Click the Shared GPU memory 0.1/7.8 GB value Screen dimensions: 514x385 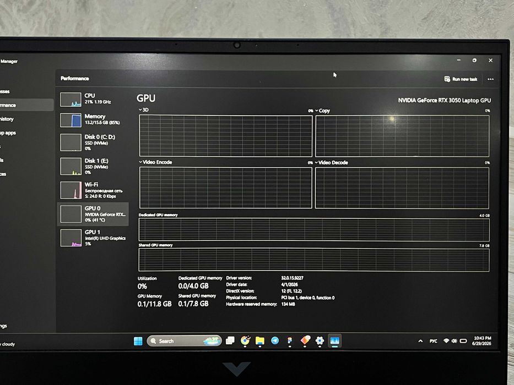click(193, 304)
